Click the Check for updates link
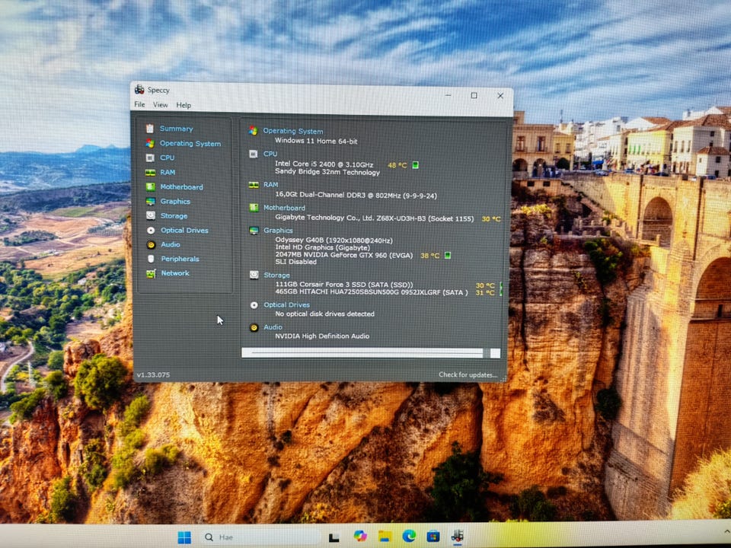Image resolution: width=731 pixels, height=548 pixels. (x=468, y=374)
